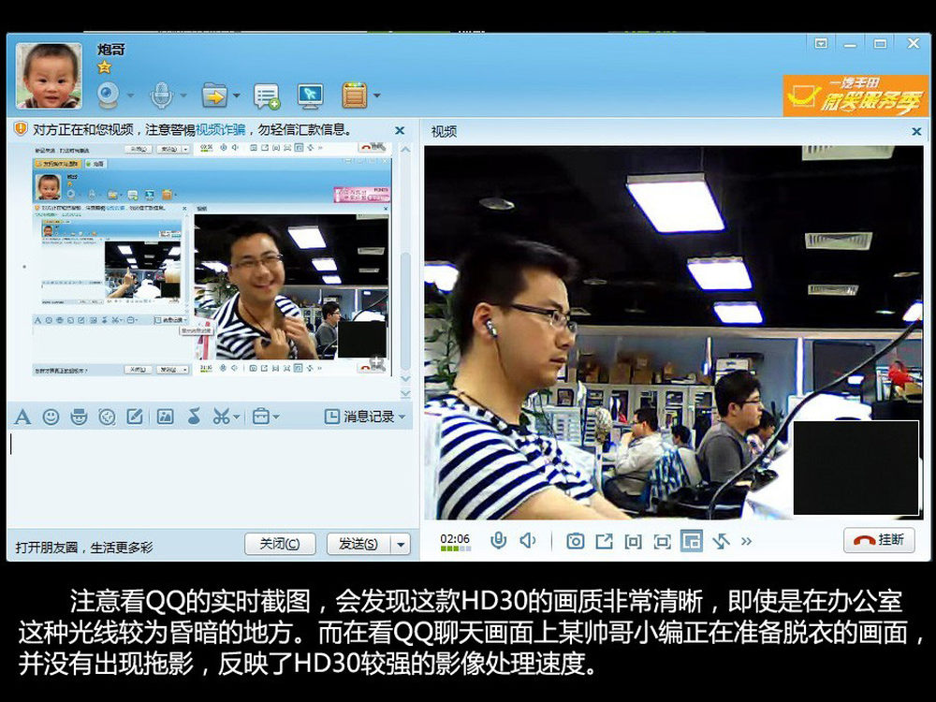Mute the microphone in video call
936x702 pixels.
pos(499,541)
